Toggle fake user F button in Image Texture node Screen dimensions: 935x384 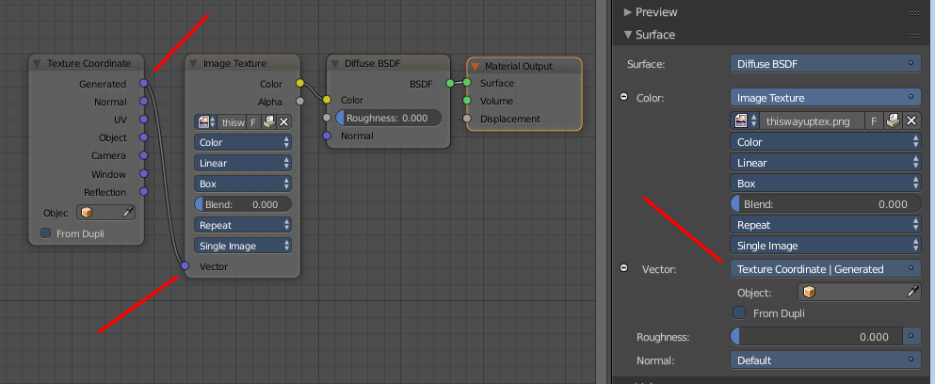tap(253, 122)
